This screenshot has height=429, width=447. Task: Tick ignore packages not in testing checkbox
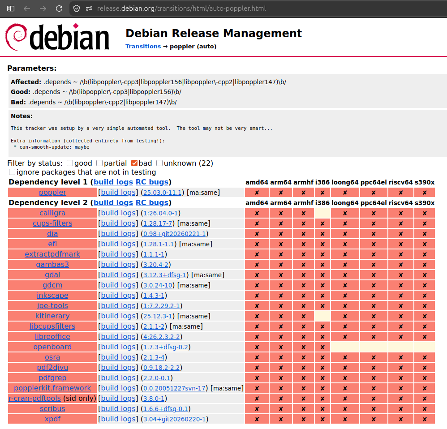click(12, 172)
